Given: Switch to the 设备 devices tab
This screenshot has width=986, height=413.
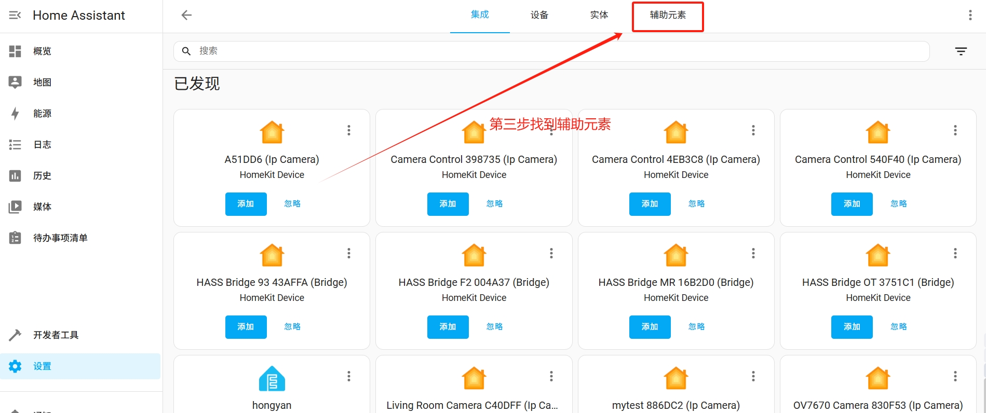Looking at the screenshot, I should (x=539, y=15).
